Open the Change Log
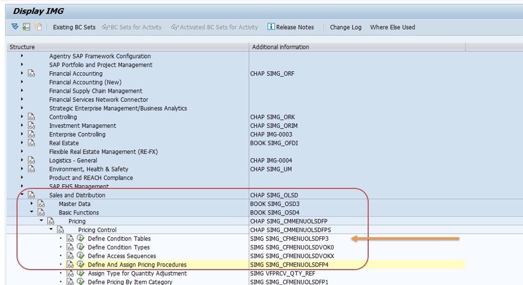Viewport: 523px width, 285px height. click(x=345, y=27)
